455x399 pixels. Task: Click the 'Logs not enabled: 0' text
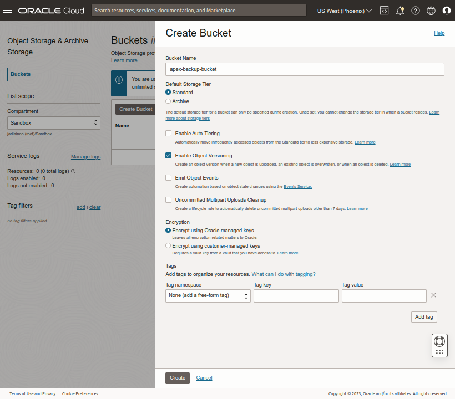pyautogui.click(x=31, y=186)
